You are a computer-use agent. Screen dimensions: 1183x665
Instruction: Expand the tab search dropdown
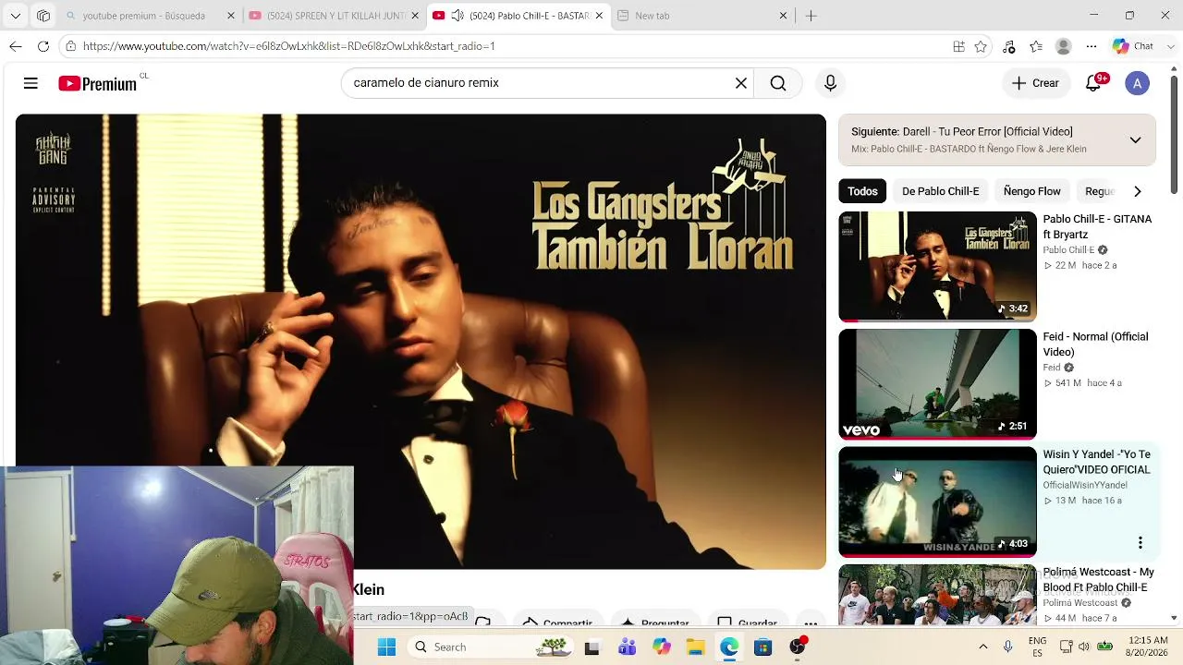(x=16, y=16)
